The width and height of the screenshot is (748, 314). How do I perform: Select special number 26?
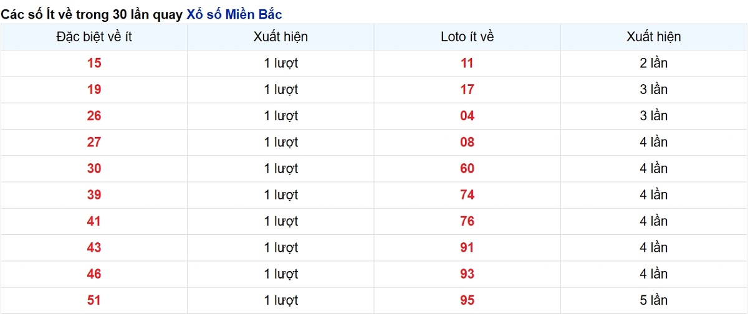[94, 116]
